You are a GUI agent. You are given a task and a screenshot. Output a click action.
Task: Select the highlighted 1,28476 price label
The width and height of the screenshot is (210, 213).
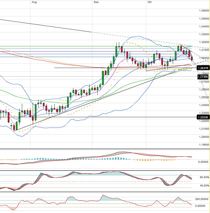(x=203, y=68)
